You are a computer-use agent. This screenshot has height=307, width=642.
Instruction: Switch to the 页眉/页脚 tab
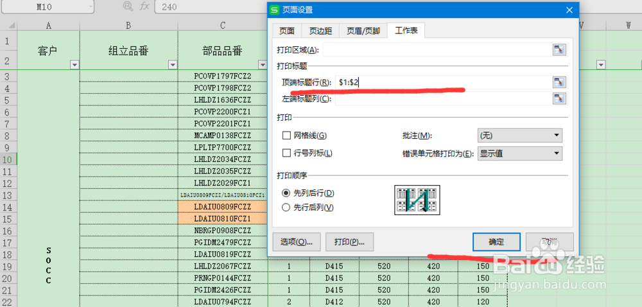point(363,31)
